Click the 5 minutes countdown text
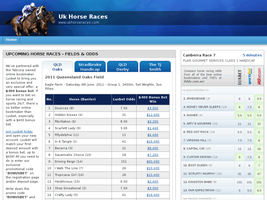Screen dimensions: 267x200 [x=252, y=55]
